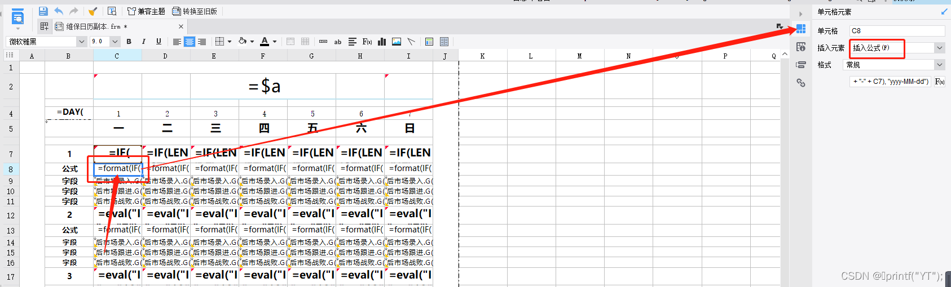Click the blue pin arrow in 单元格元素 panel

click(x=945, y=12)
